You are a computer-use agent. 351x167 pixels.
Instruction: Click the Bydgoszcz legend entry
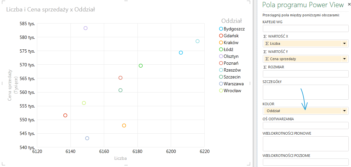[234, 29]
